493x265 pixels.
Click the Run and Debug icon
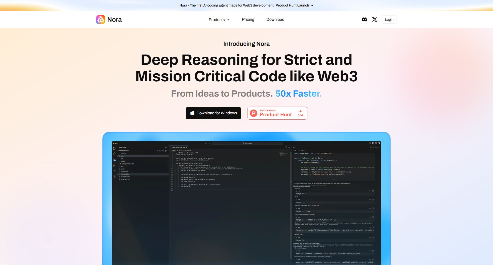pos(114,165)
